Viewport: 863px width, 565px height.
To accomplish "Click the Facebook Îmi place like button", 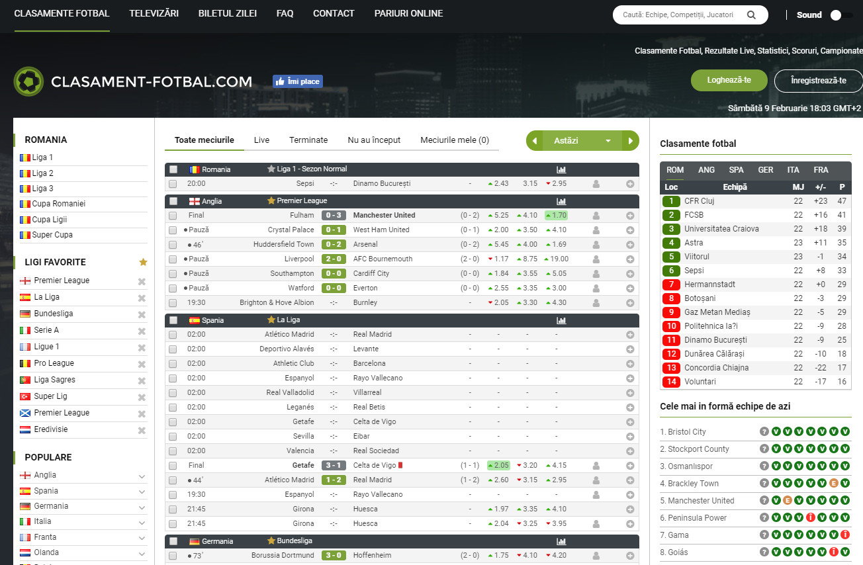I will pos(298,81).
